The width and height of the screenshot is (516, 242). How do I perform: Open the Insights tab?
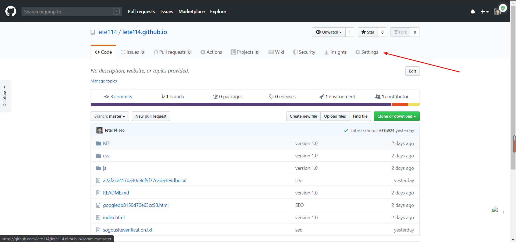pos(335,52)
